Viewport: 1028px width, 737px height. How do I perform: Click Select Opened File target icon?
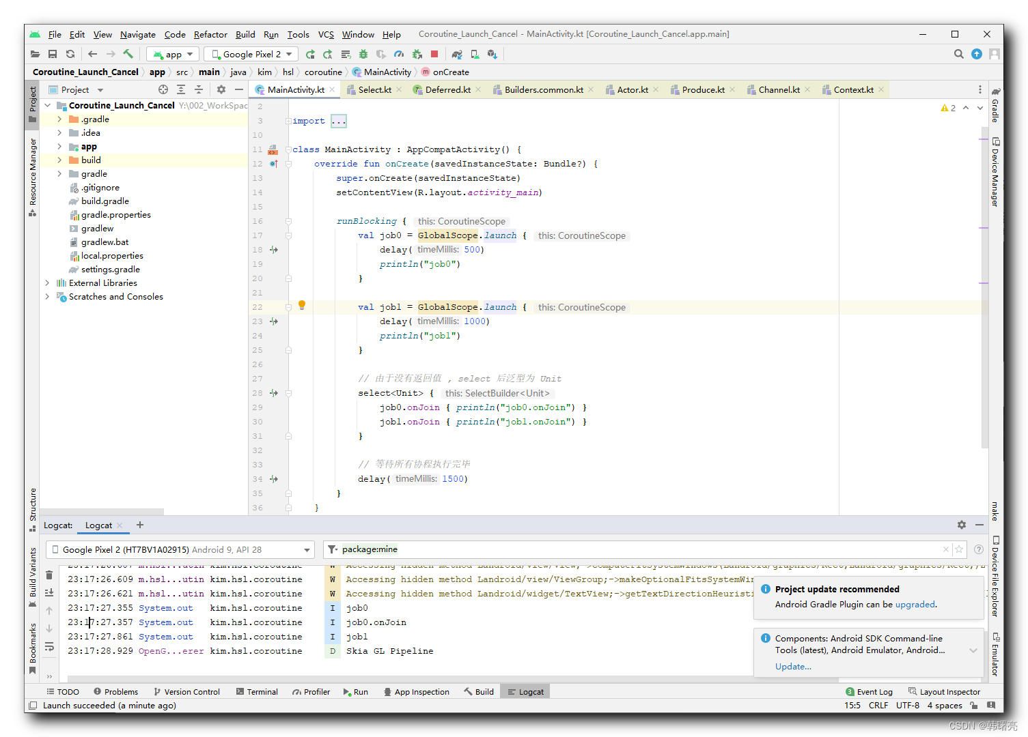[163, 89]
